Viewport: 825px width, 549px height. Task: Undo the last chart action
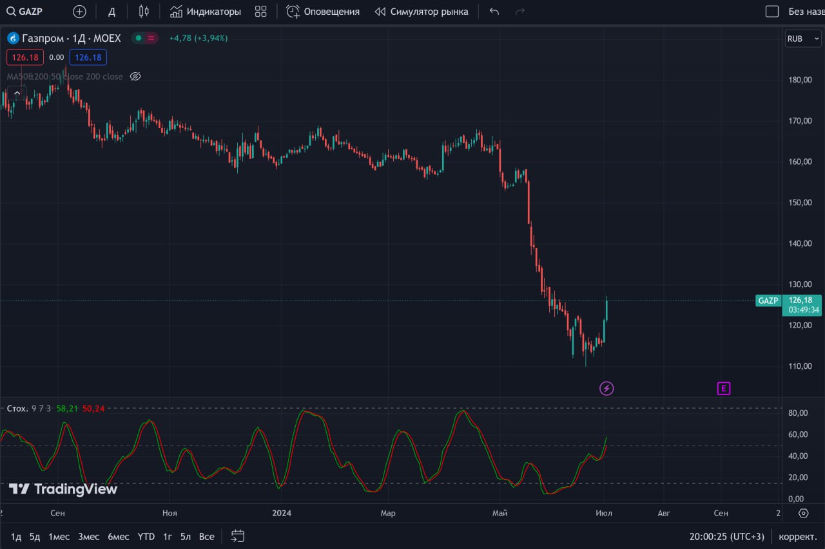pyautogui.click(x=494, y=12)
